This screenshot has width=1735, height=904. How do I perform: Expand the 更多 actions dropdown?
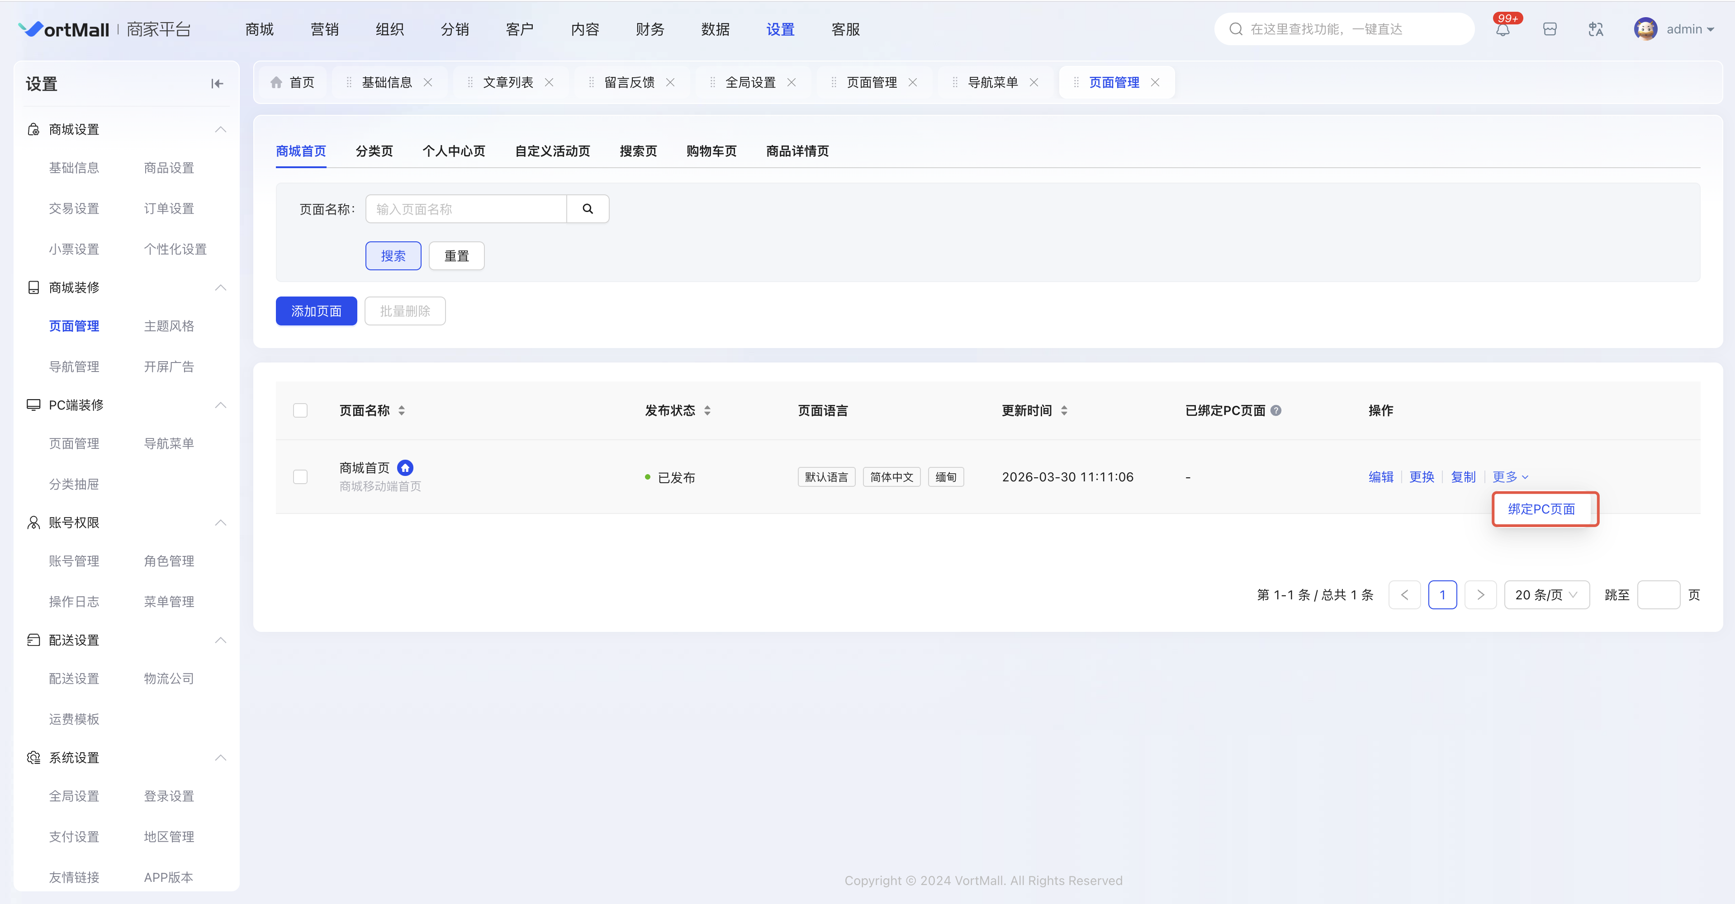coord(1509,476)
